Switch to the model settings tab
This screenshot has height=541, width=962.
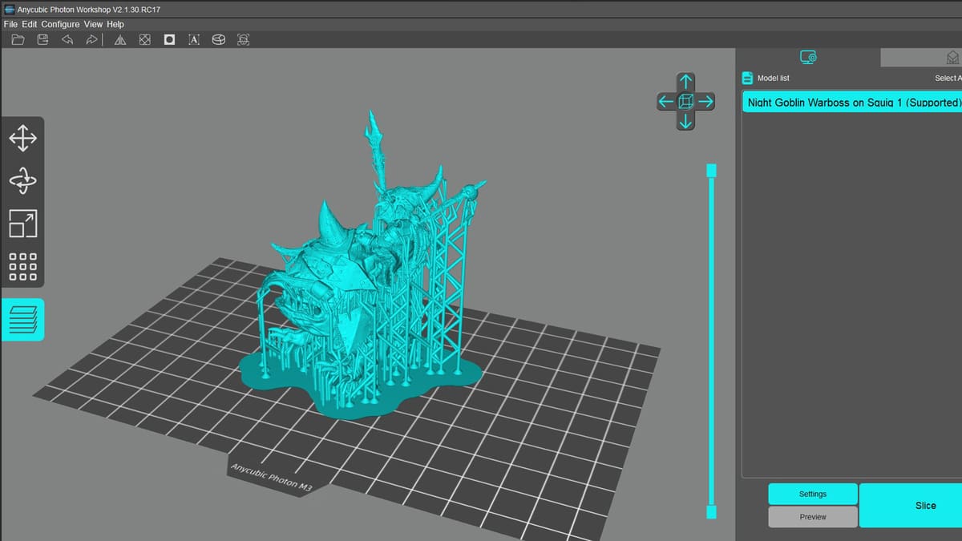pos(808,57)
